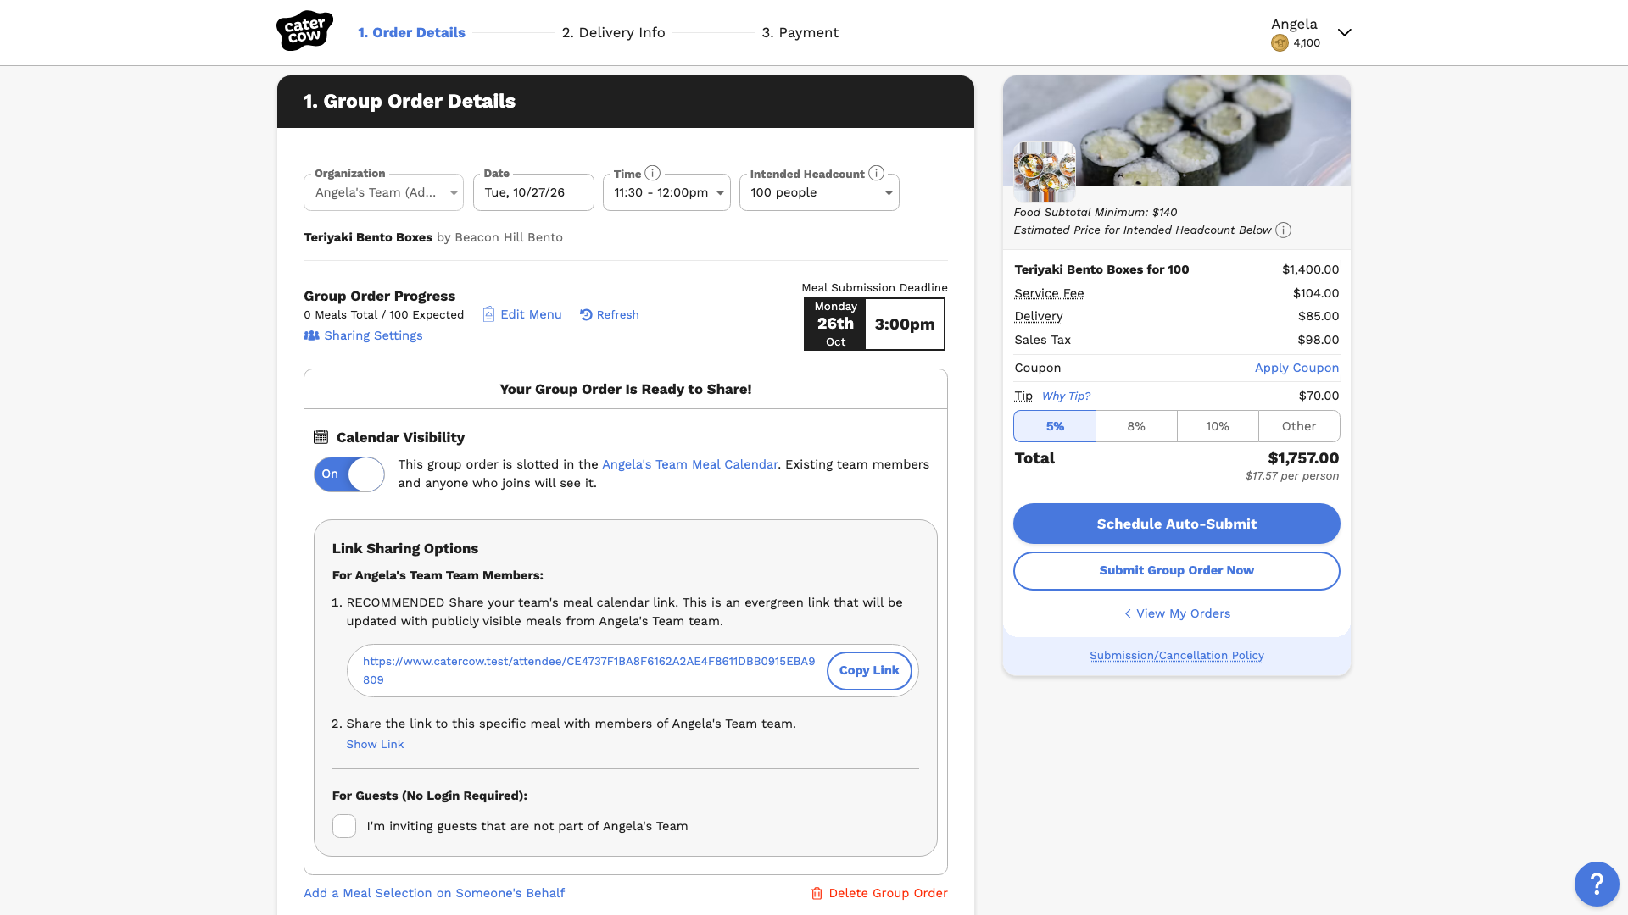Click the Calendar Visibility calendar icon
The image size is (1628, 915).
[321, 437]
